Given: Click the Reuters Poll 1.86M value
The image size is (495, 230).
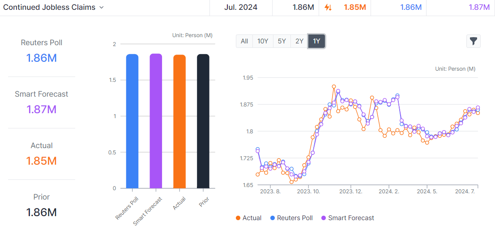Looking at the screenshot, I should (x=41, y=58).
